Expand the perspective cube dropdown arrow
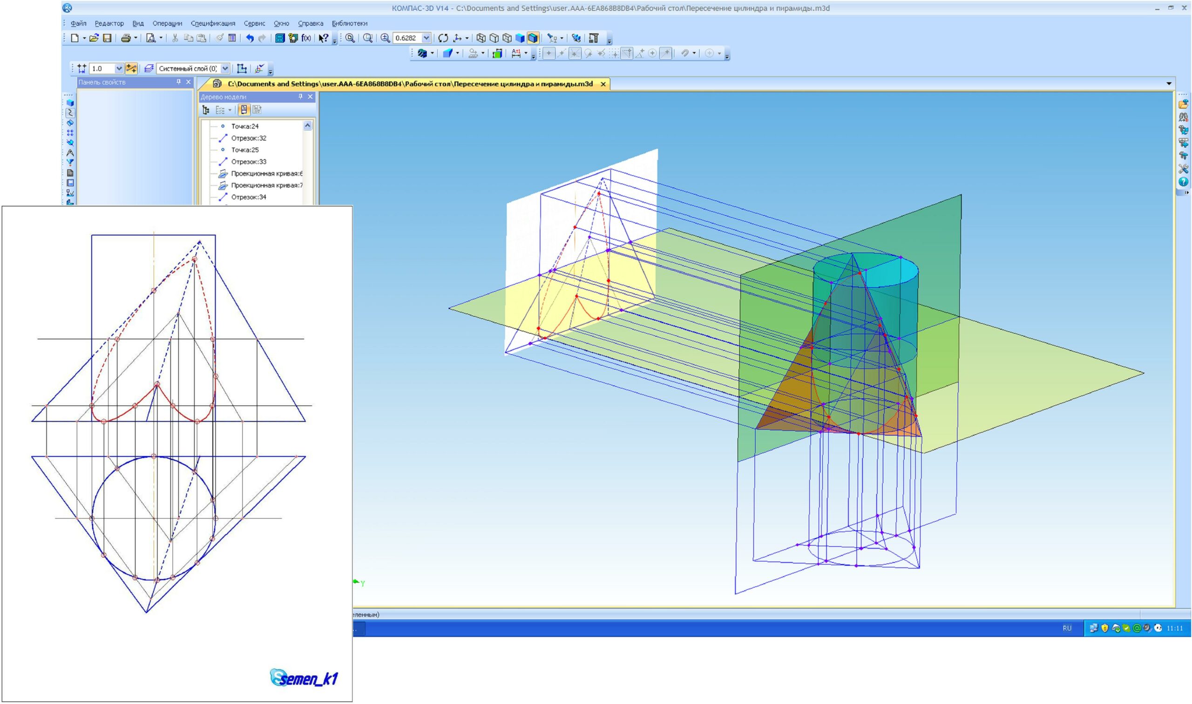 point(457,53)
